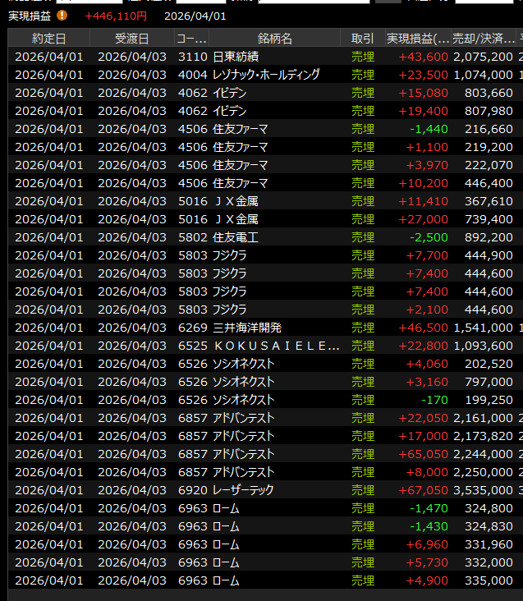Click the orange warning icon beside 実現損益
This screenshot has height=601, width=523.
(x=63, y=16)
